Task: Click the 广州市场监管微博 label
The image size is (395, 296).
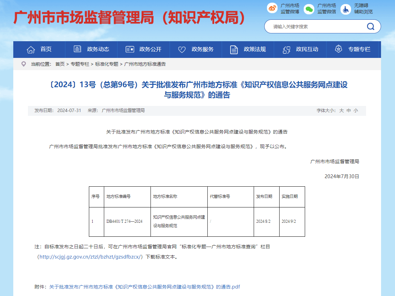Action: coord(290,9)
